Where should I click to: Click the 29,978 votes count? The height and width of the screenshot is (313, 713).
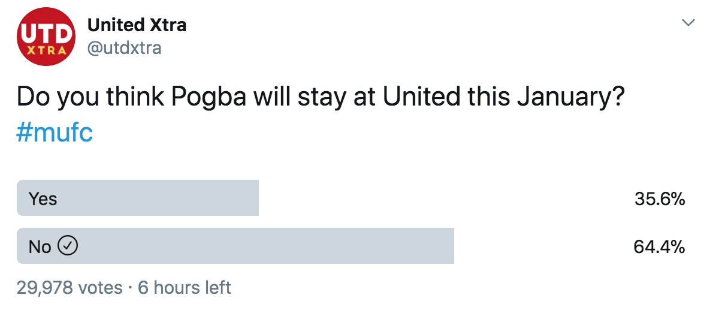pos(70,288)
